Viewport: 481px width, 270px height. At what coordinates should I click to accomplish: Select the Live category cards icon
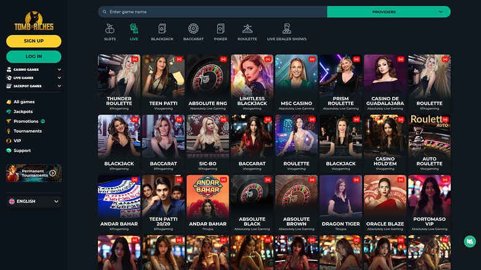pyautogui.click(x=134, y=29)
